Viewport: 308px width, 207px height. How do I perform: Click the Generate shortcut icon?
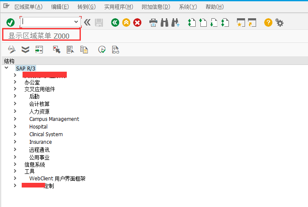pos(252,22)
